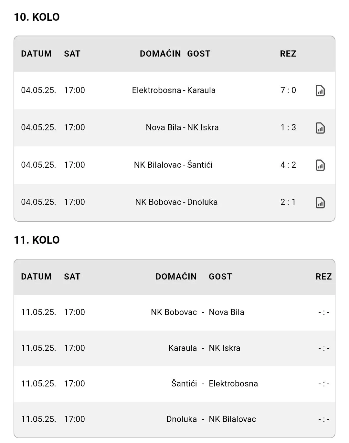Click the 2 : 1 result

288,202
